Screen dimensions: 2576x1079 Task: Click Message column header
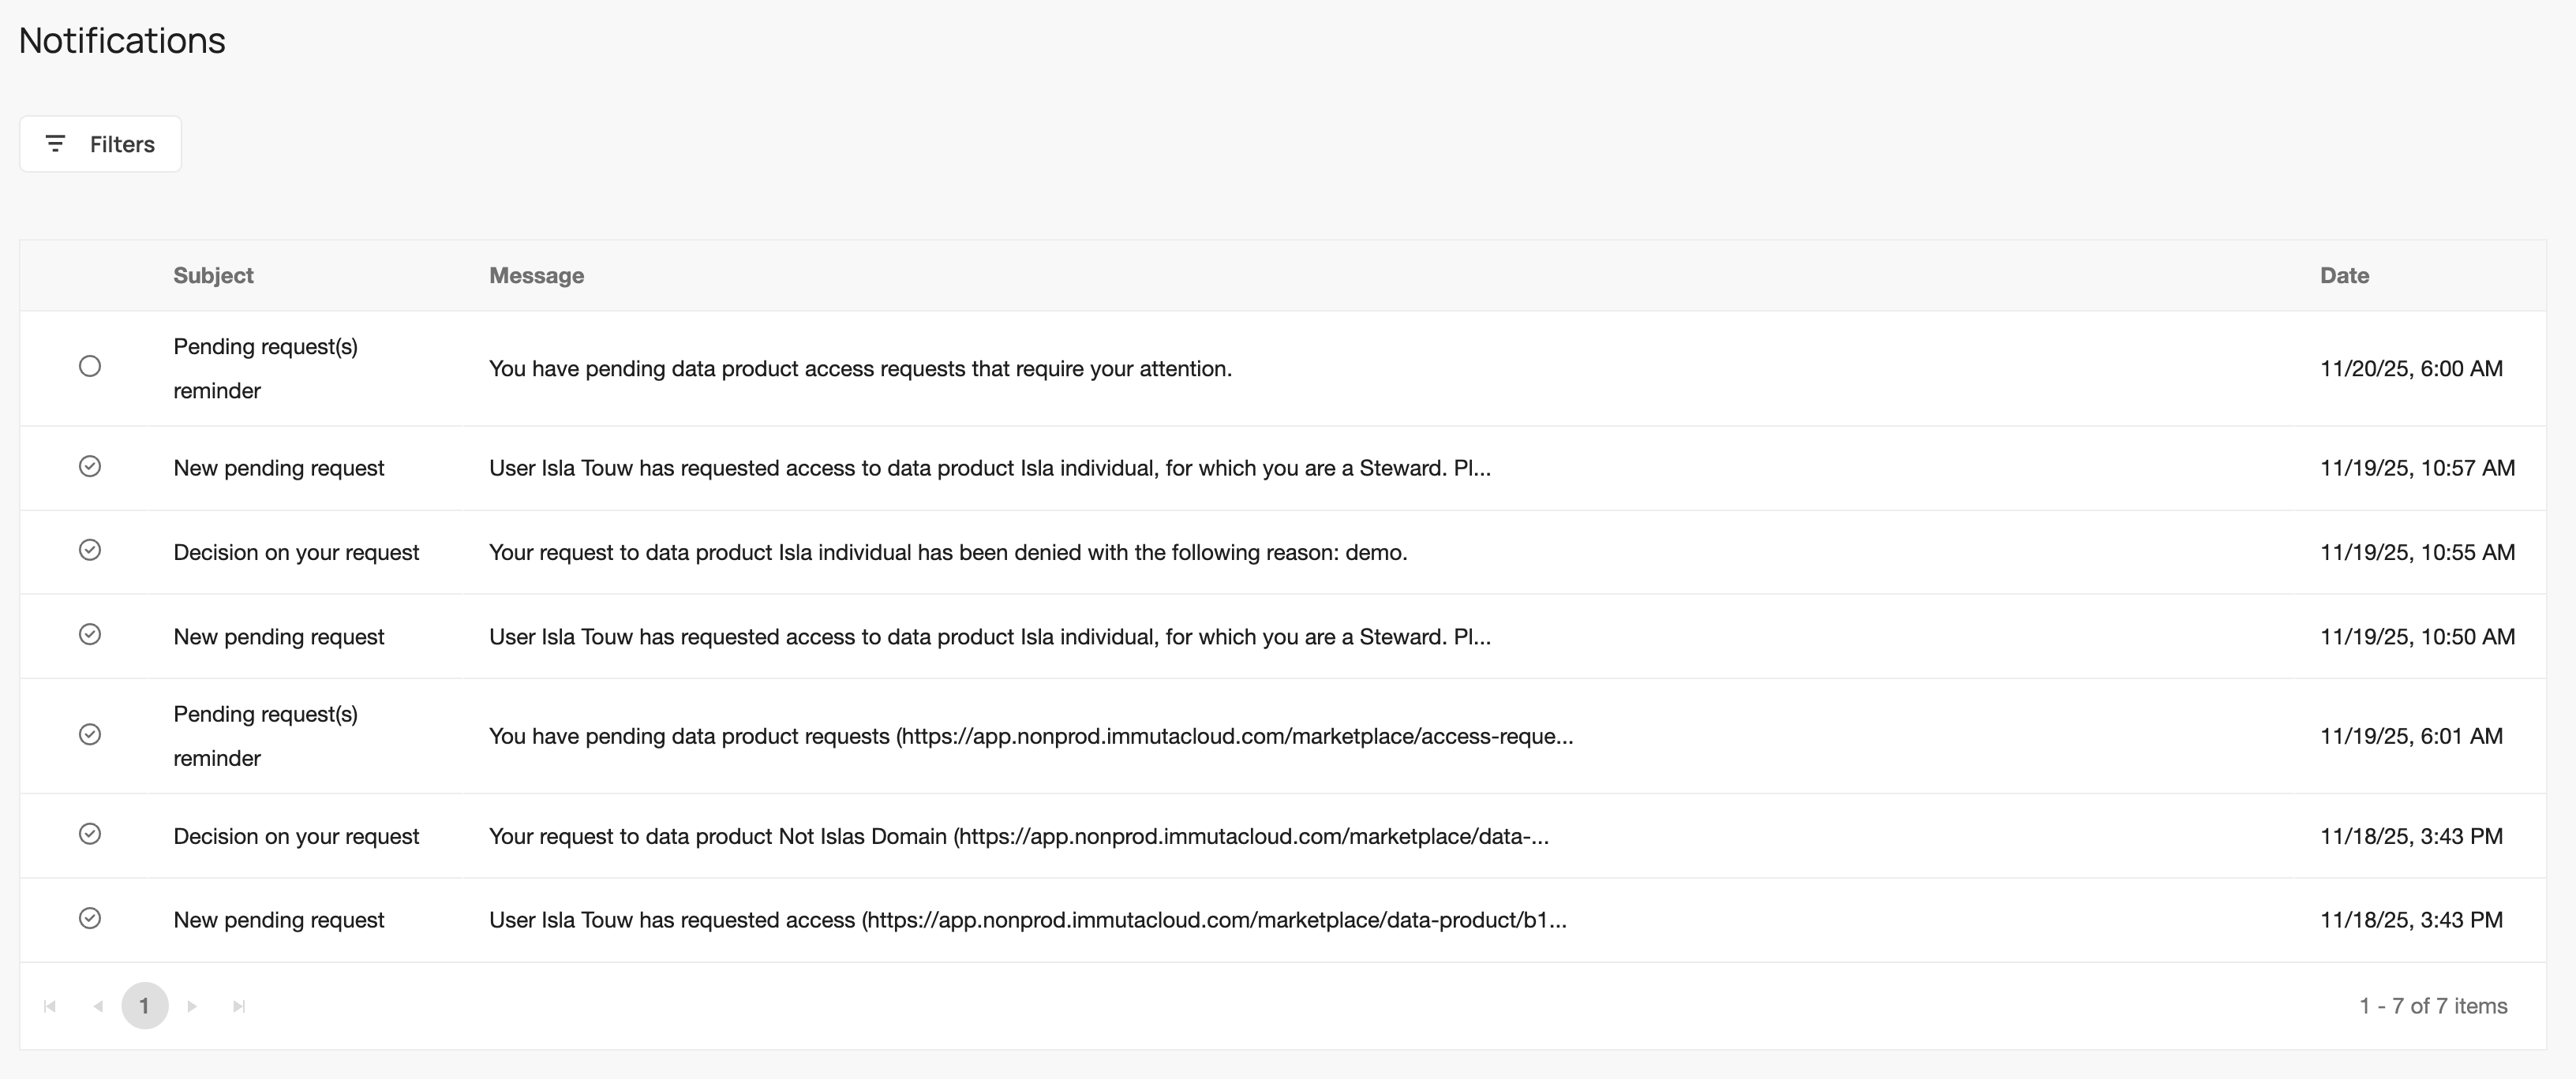tap(536, 276)
